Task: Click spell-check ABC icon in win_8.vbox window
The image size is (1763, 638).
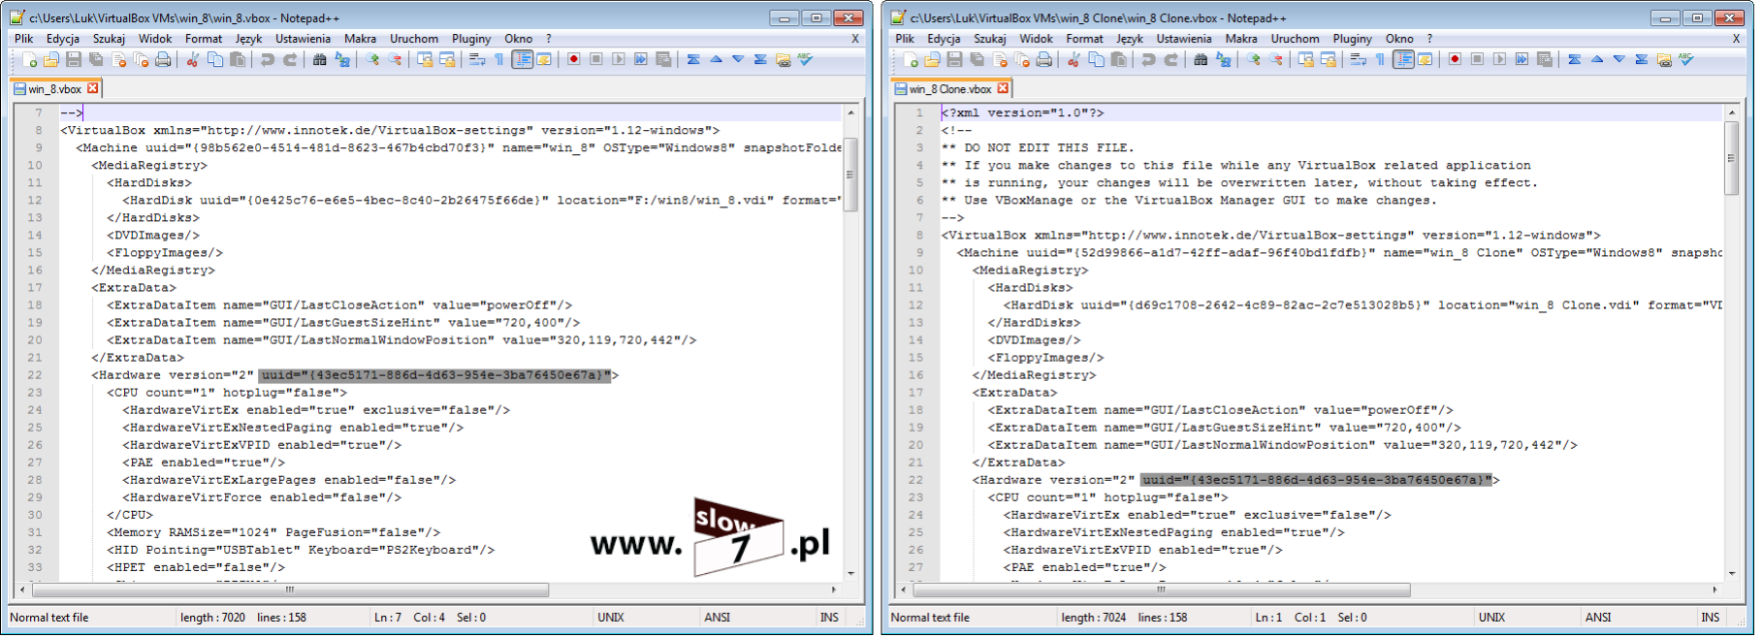Action: (x=806, y=60)
